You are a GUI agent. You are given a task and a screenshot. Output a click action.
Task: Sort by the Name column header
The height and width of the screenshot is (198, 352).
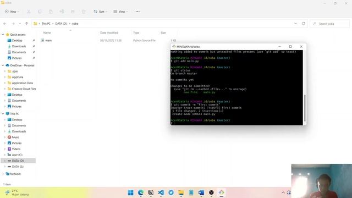click(47, 33)
